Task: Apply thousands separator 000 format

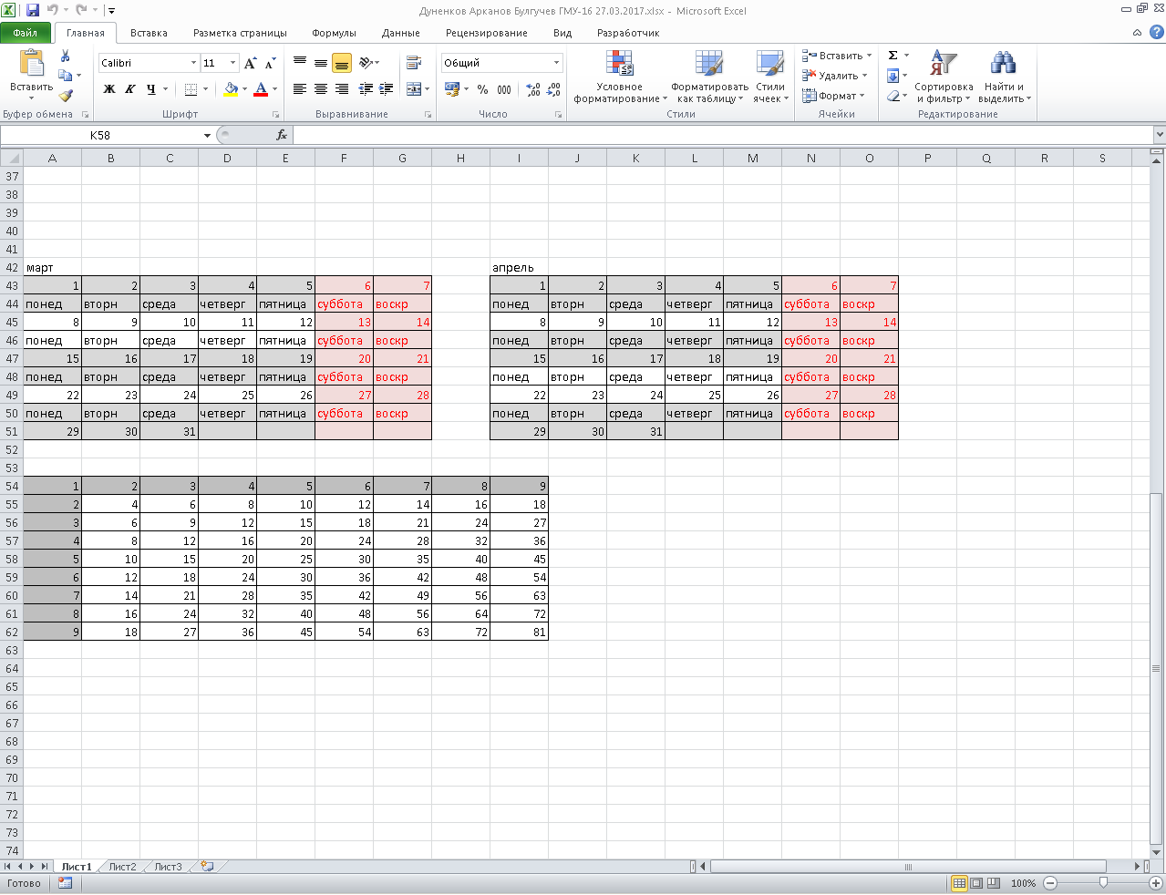Action: coord(504,89)
